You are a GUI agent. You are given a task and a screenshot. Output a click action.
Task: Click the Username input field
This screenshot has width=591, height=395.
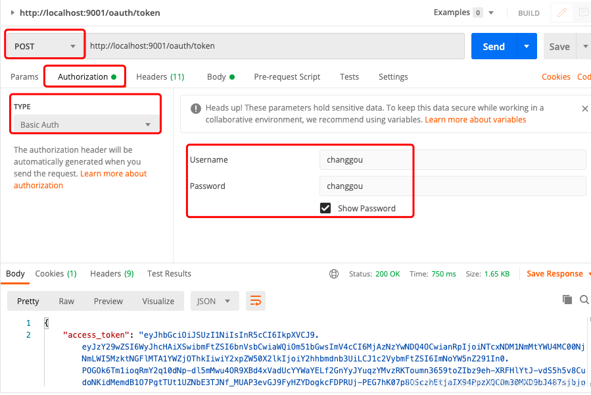(453, 160)
